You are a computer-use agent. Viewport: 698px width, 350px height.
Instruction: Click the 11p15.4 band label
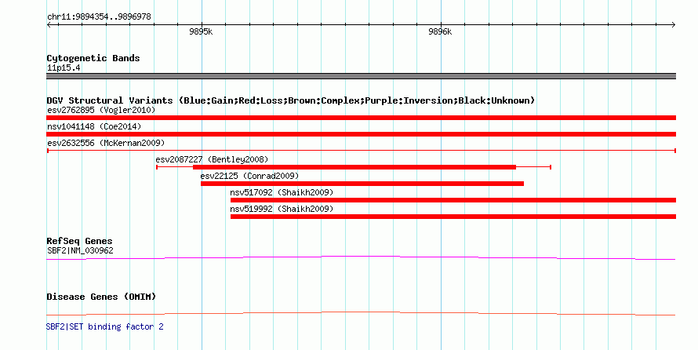pos(64,67)
